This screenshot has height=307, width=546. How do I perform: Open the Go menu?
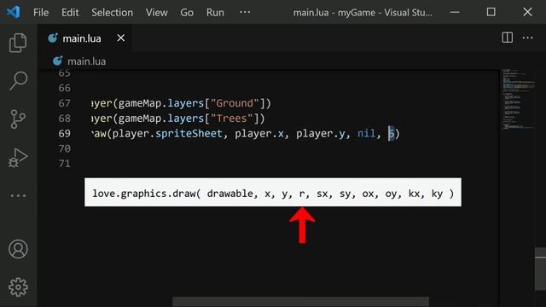click(187, 13)
